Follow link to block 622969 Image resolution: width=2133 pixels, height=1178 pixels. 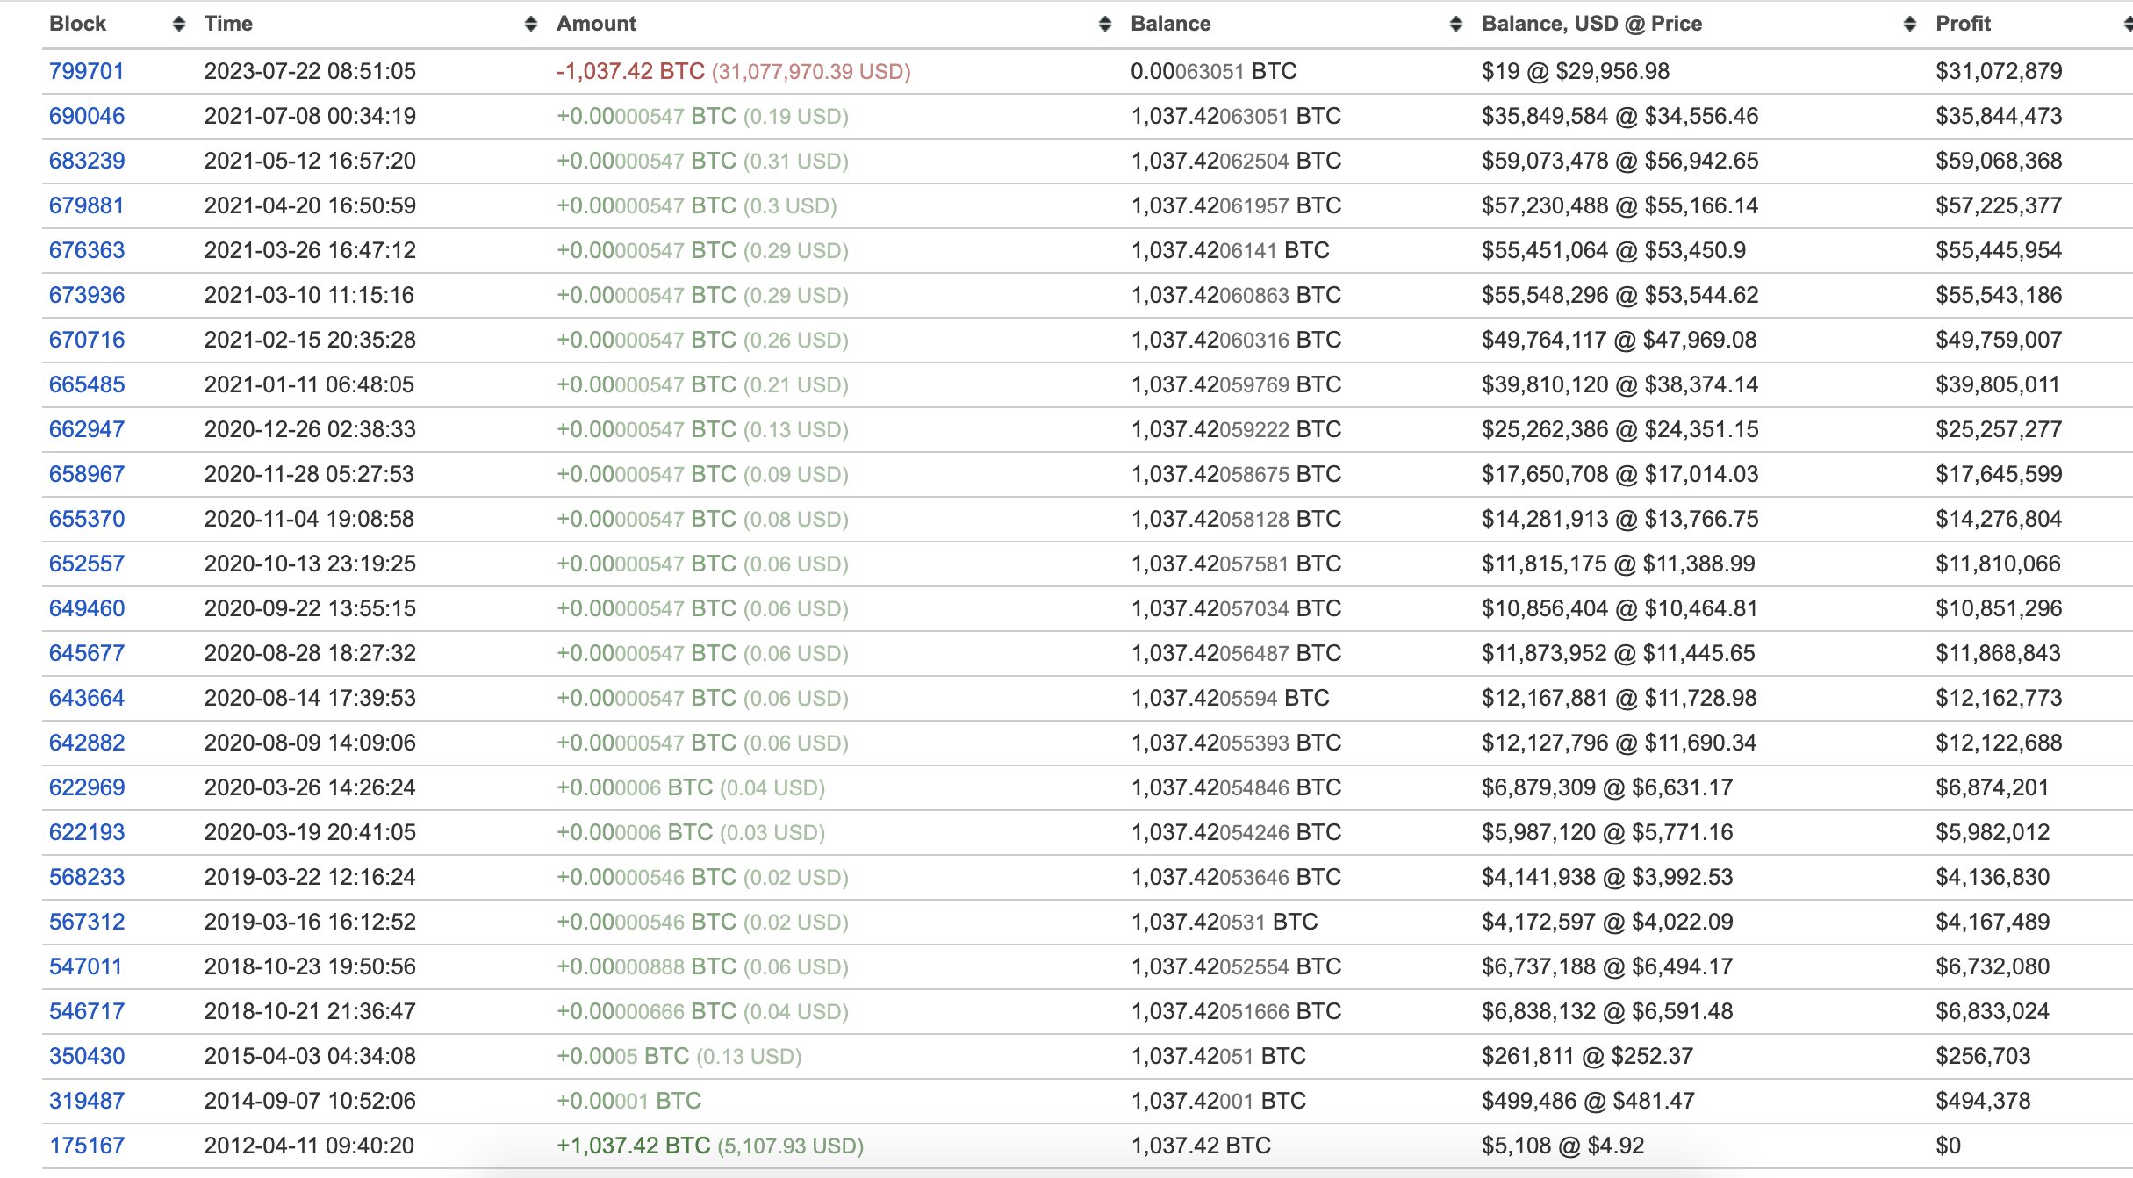point(86,787)
